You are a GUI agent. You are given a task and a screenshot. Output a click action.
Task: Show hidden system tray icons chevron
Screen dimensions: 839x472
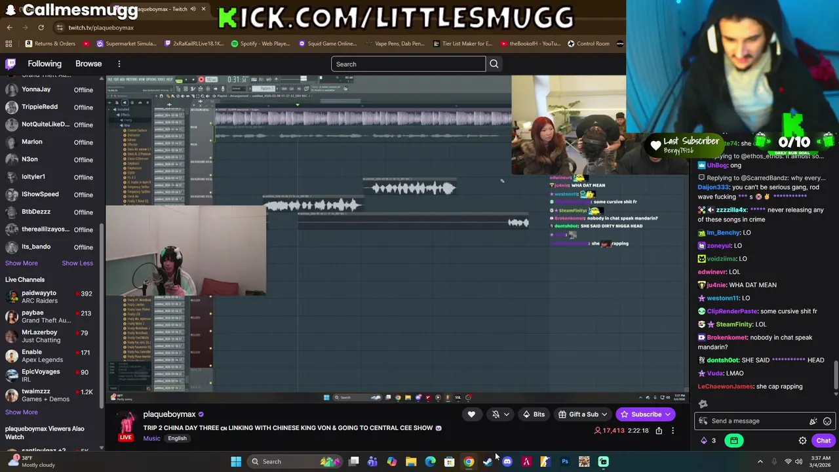pos(760,462)
